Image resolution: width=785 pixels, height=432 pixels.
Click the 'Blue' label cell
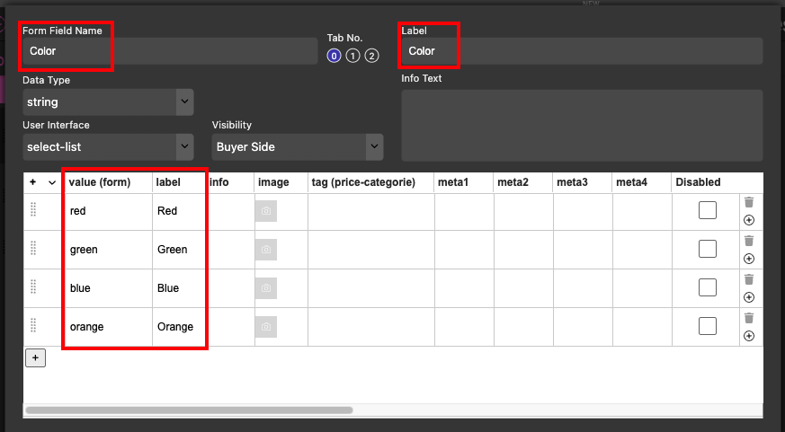coord(179,288)
